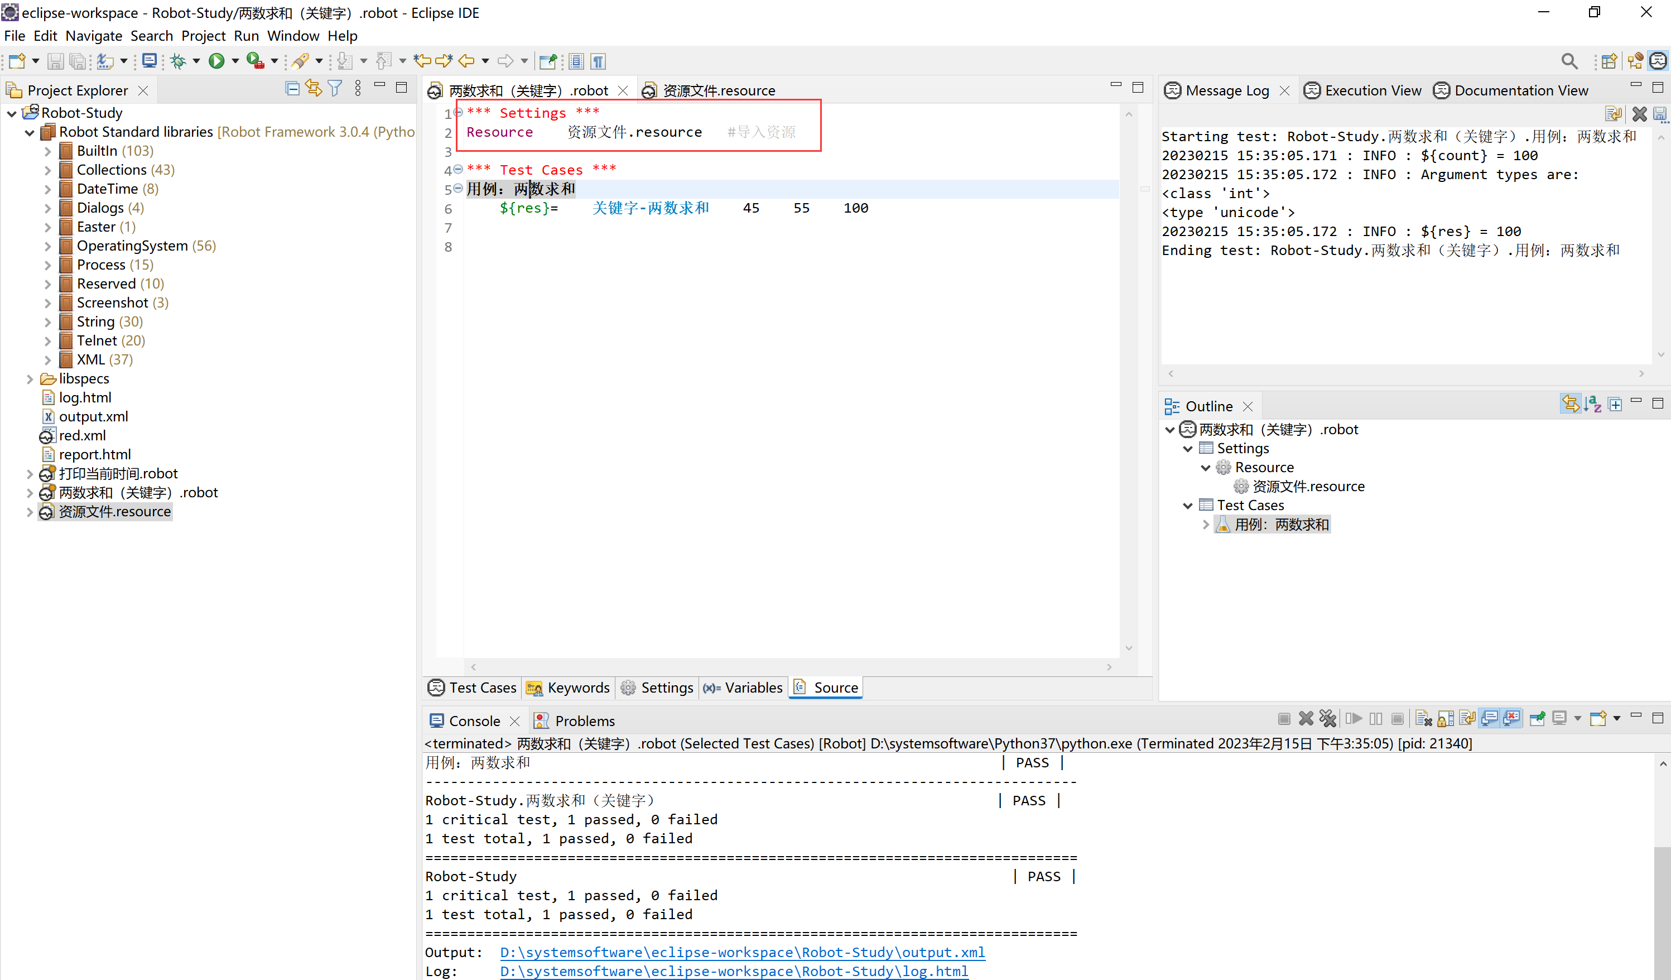Select report.html in Project Explorer

point(95,454)
